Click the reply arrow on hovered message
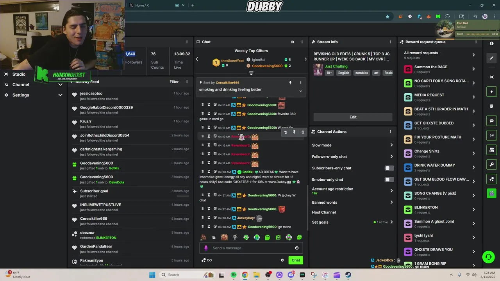The image size is (500, 281). click(x=286, y=132)
